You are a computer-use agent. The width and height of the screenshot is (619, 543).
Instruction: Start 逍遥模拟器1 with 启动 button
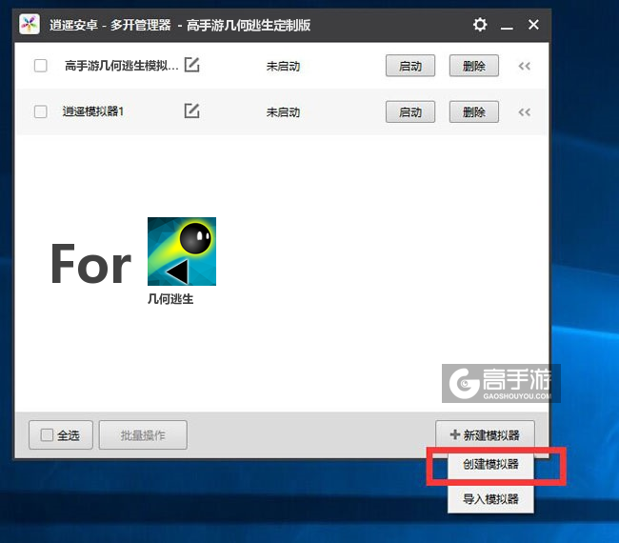pyautogui.click(x=410, y=111)
